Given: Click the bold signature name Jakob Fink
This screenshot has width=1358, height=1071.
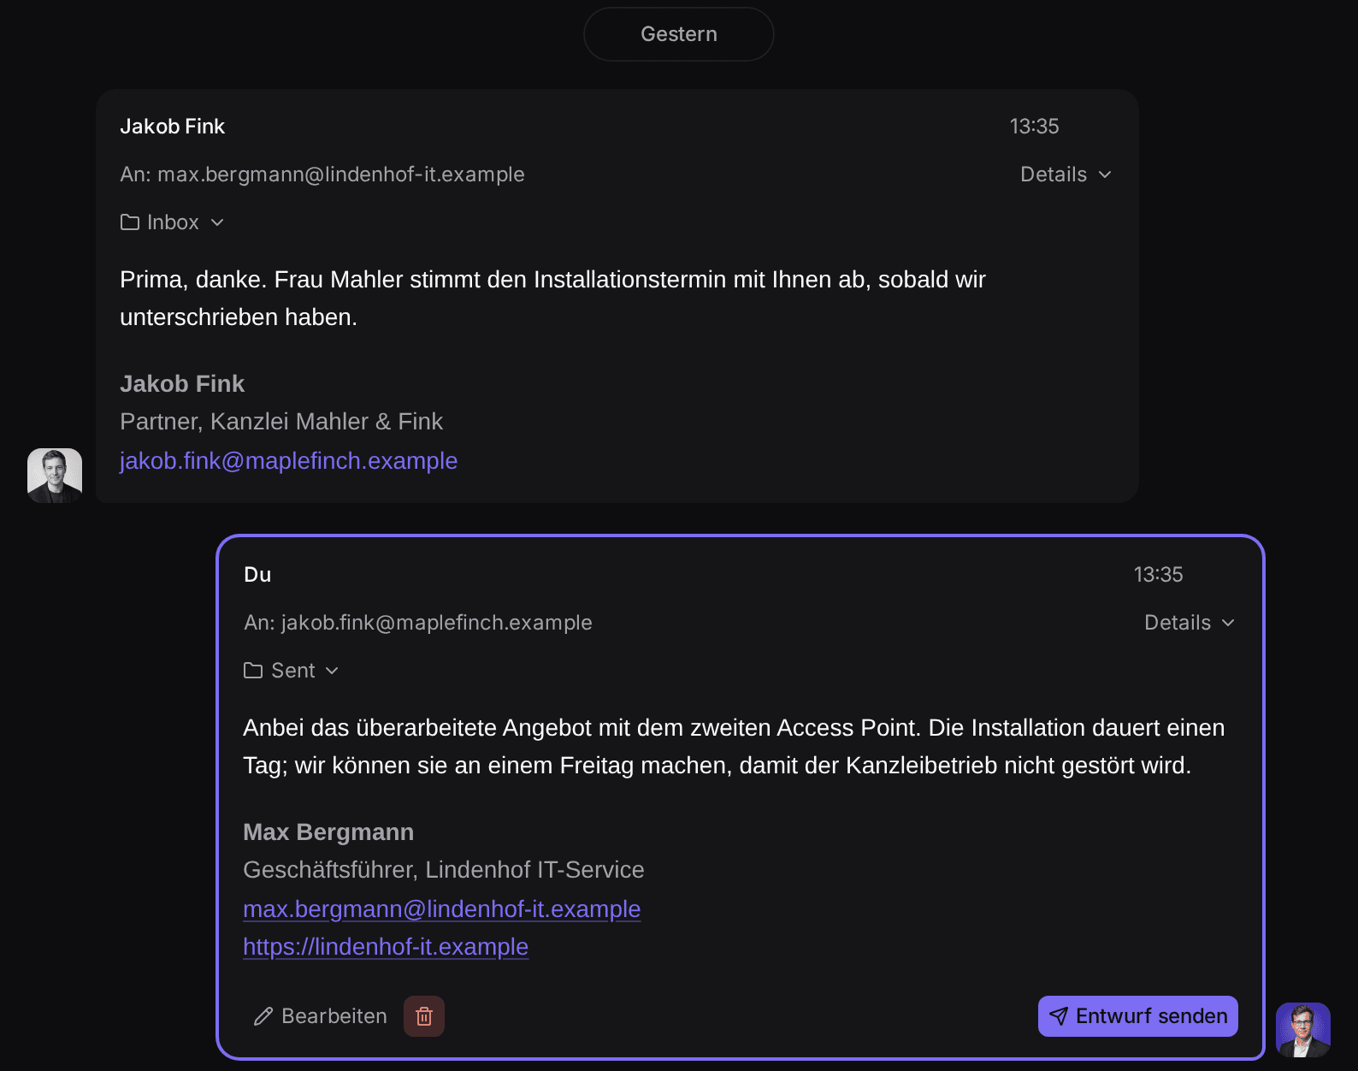Looking at the screenshot, I should click(182, 384).
